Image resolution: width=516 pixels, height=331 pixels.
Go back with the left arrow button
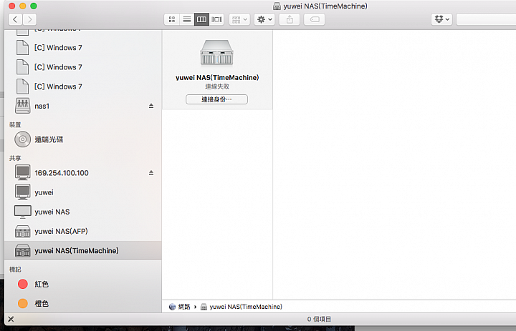15,19
